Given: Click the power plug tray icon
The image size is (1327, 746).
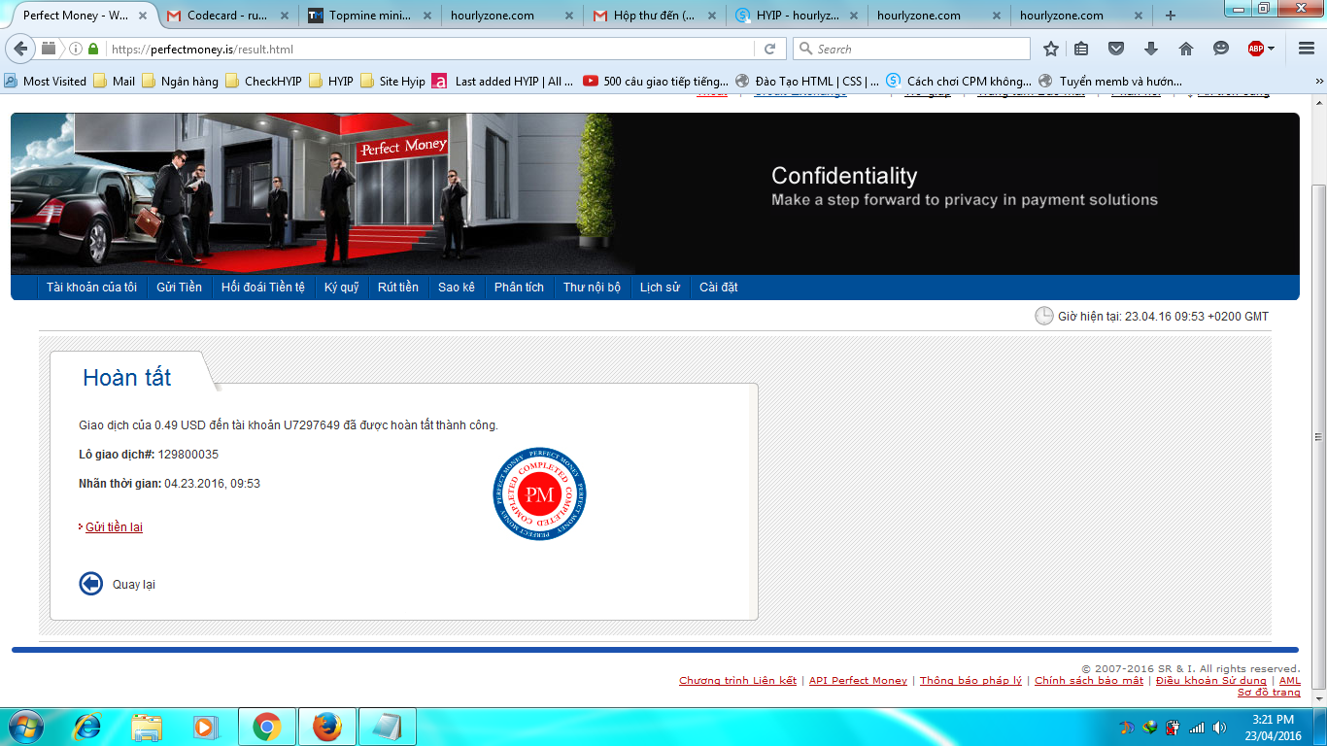Looking at the screenshot, I should tap(1173, 727).
